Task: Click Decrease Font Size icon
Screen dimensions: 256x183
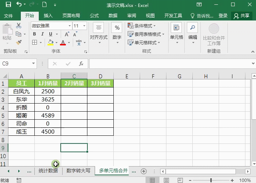Action: (75, 34)
